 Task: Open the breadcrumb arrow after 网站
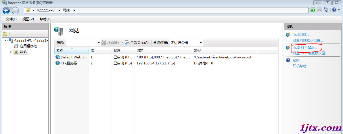tap(74, 10)
